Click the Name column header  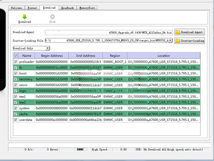point(27,56)
